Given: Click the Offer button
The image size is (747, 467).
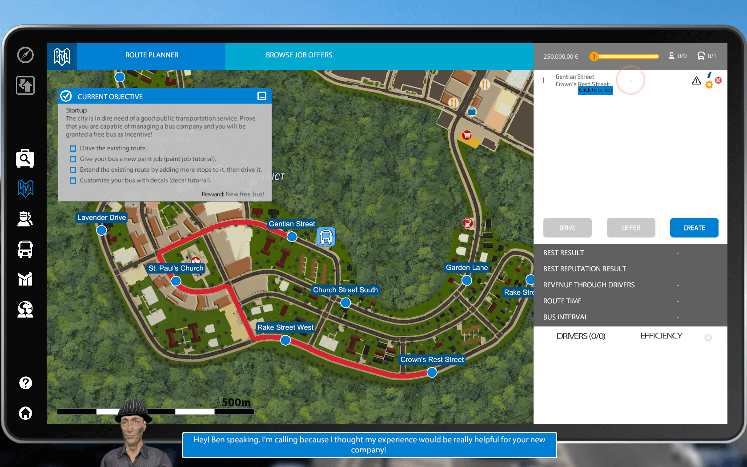Looking at the screenshot, I should tap(631, 228).
